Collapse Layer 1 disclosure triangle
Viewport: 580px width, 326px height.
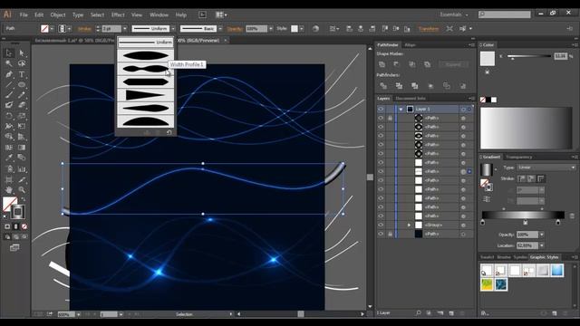click(401, 109)
